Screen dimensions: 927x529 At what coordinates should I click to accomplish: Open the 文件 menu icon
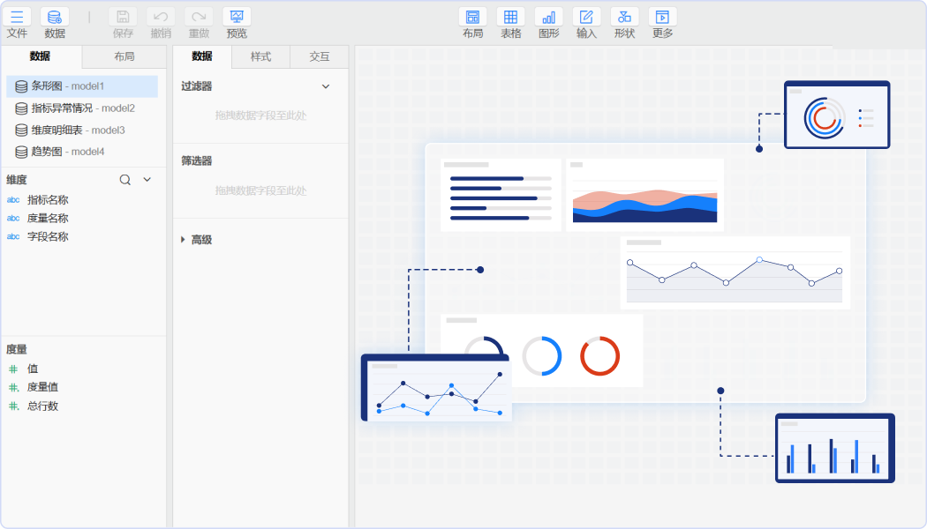point(18,17)
